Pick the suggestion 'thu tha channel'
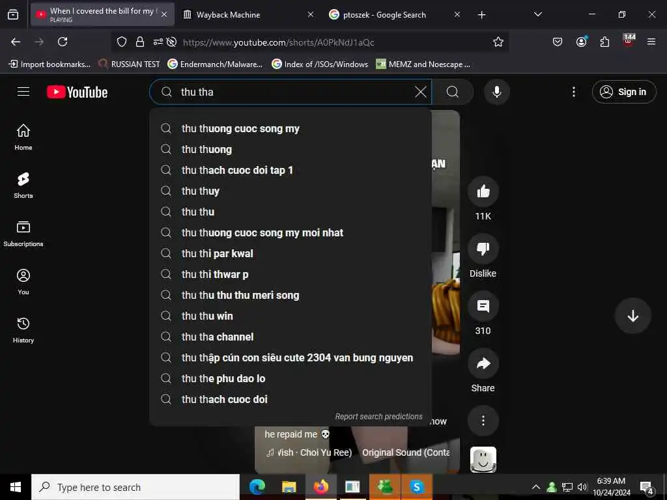 pos(290,337)
